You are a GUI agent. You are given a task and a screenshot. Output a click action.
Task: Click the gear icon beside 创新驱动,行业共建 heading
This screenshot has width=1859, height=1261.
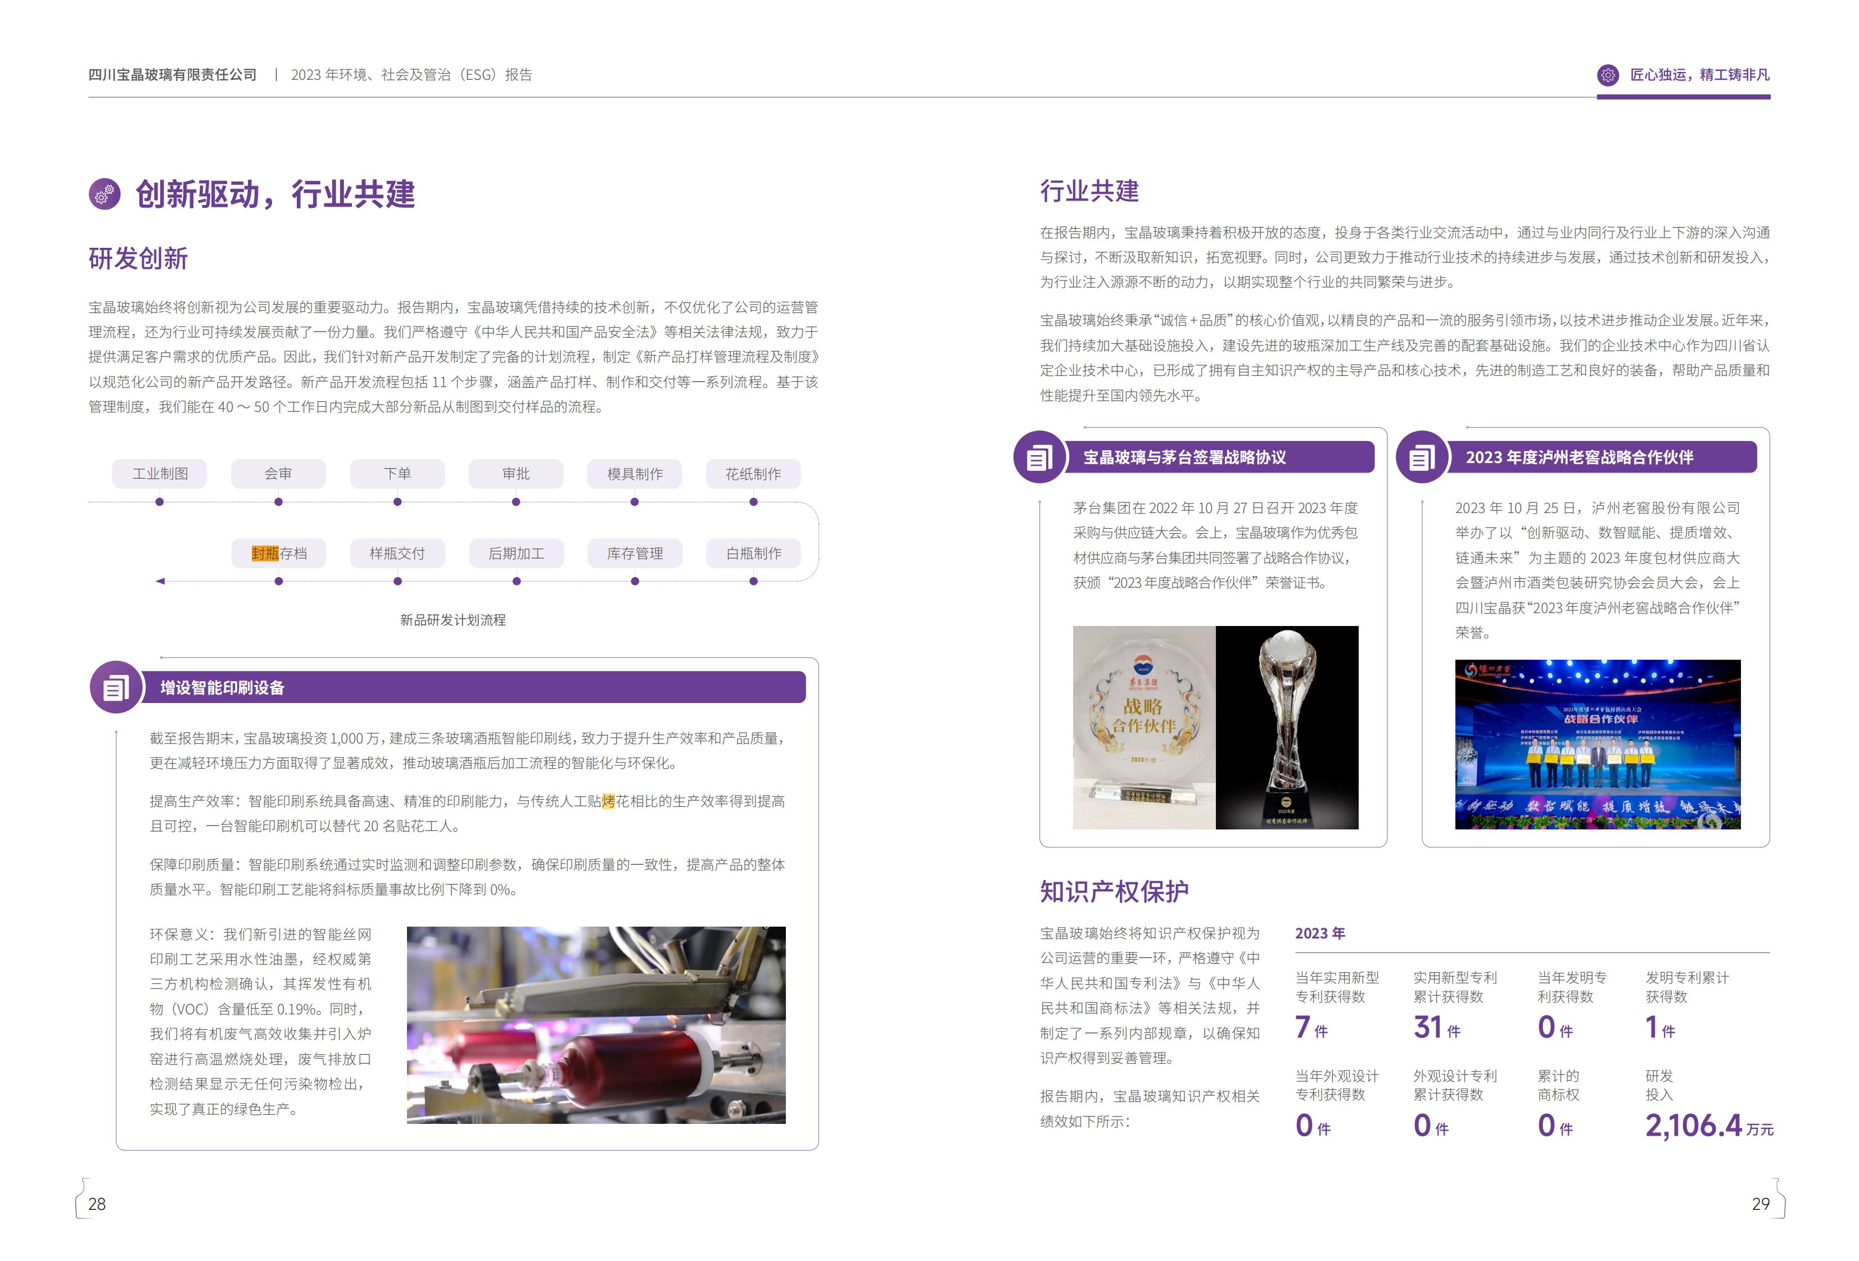coord(104,193)
